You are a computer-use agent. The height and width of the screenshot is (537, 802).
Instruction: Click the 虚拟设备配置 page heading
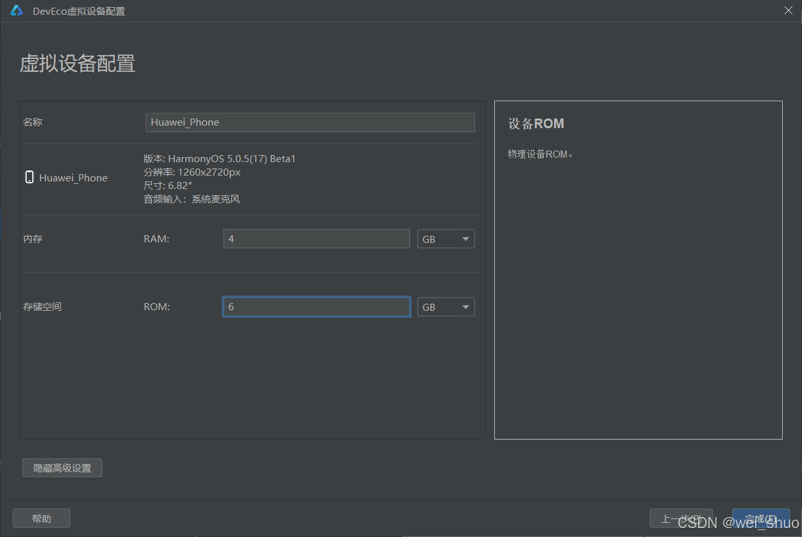pyautogui.click(x=78, y=63)
